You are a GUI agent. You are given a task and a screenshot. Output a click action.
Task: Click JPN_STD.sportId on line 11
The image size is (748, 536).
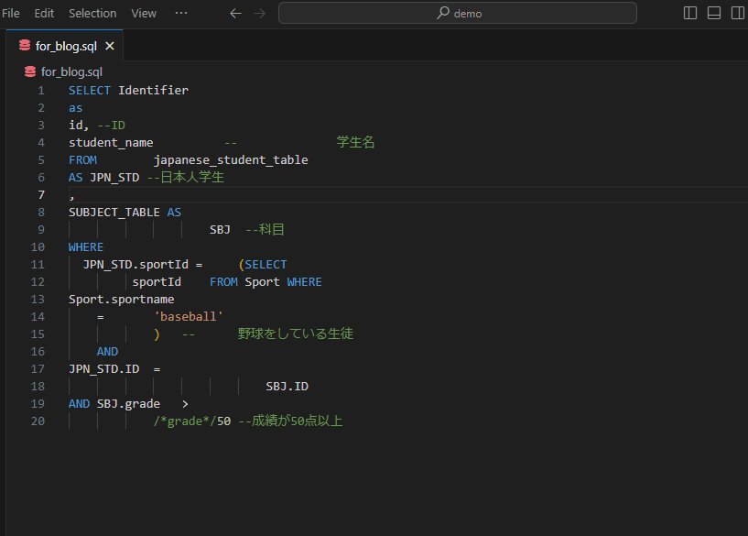[136, 265]
